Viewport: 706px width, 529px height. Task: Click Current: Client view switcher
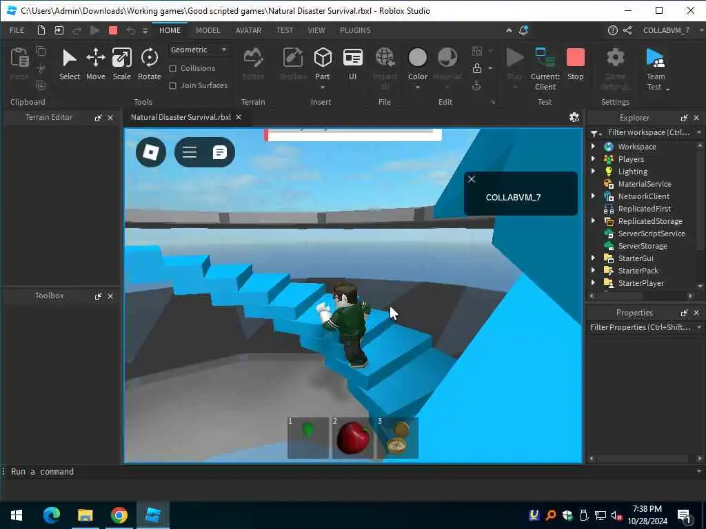[x=545, y=70]
